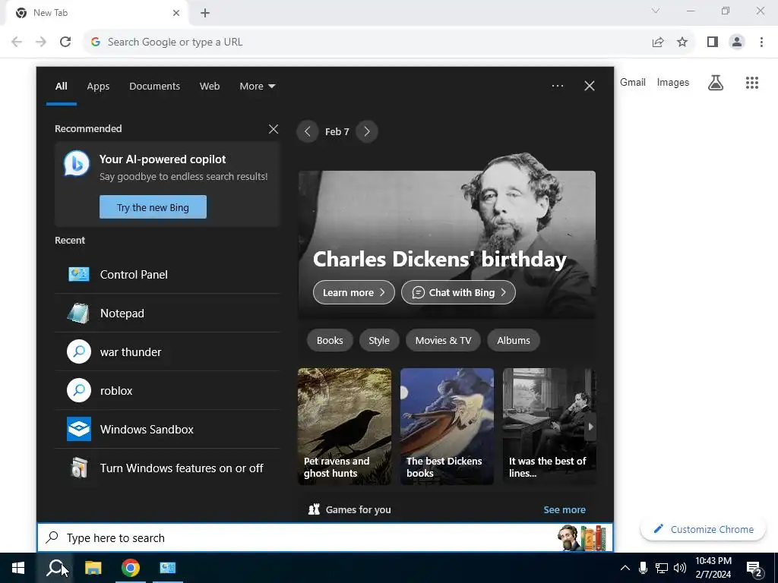Viewport: 778px width, 583px height.
Task: Open search panel options ellipsis
Action: [x=557, y=87]
